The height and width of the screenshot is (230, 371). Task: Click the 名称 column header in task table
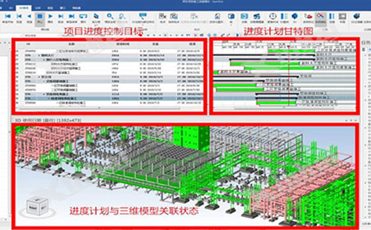tap(72, 44)
